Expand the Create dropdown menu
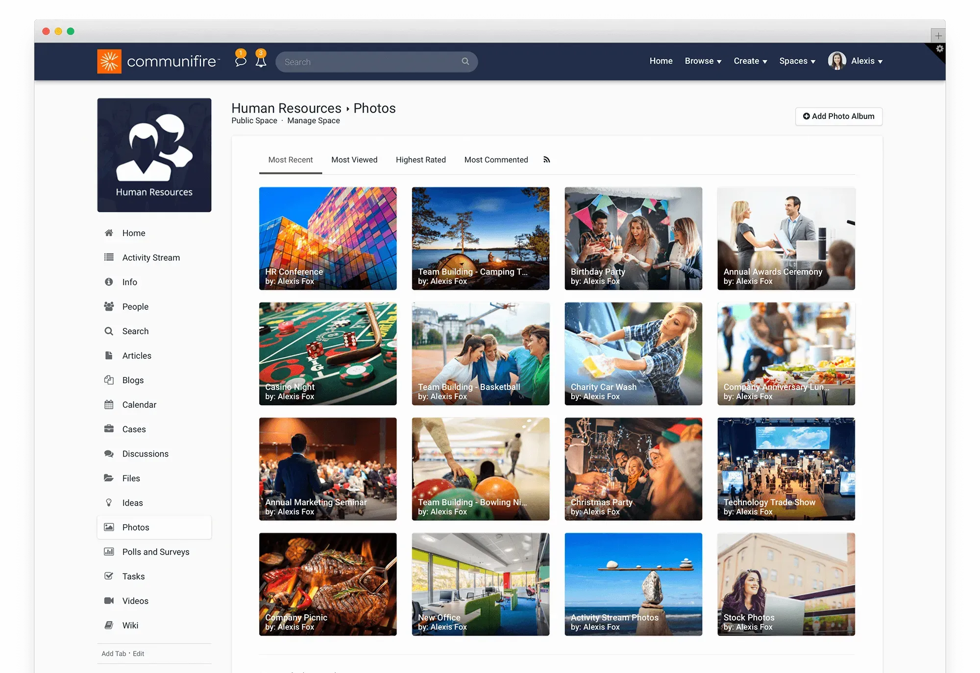980x673 pixels. (x=750, y=61)
